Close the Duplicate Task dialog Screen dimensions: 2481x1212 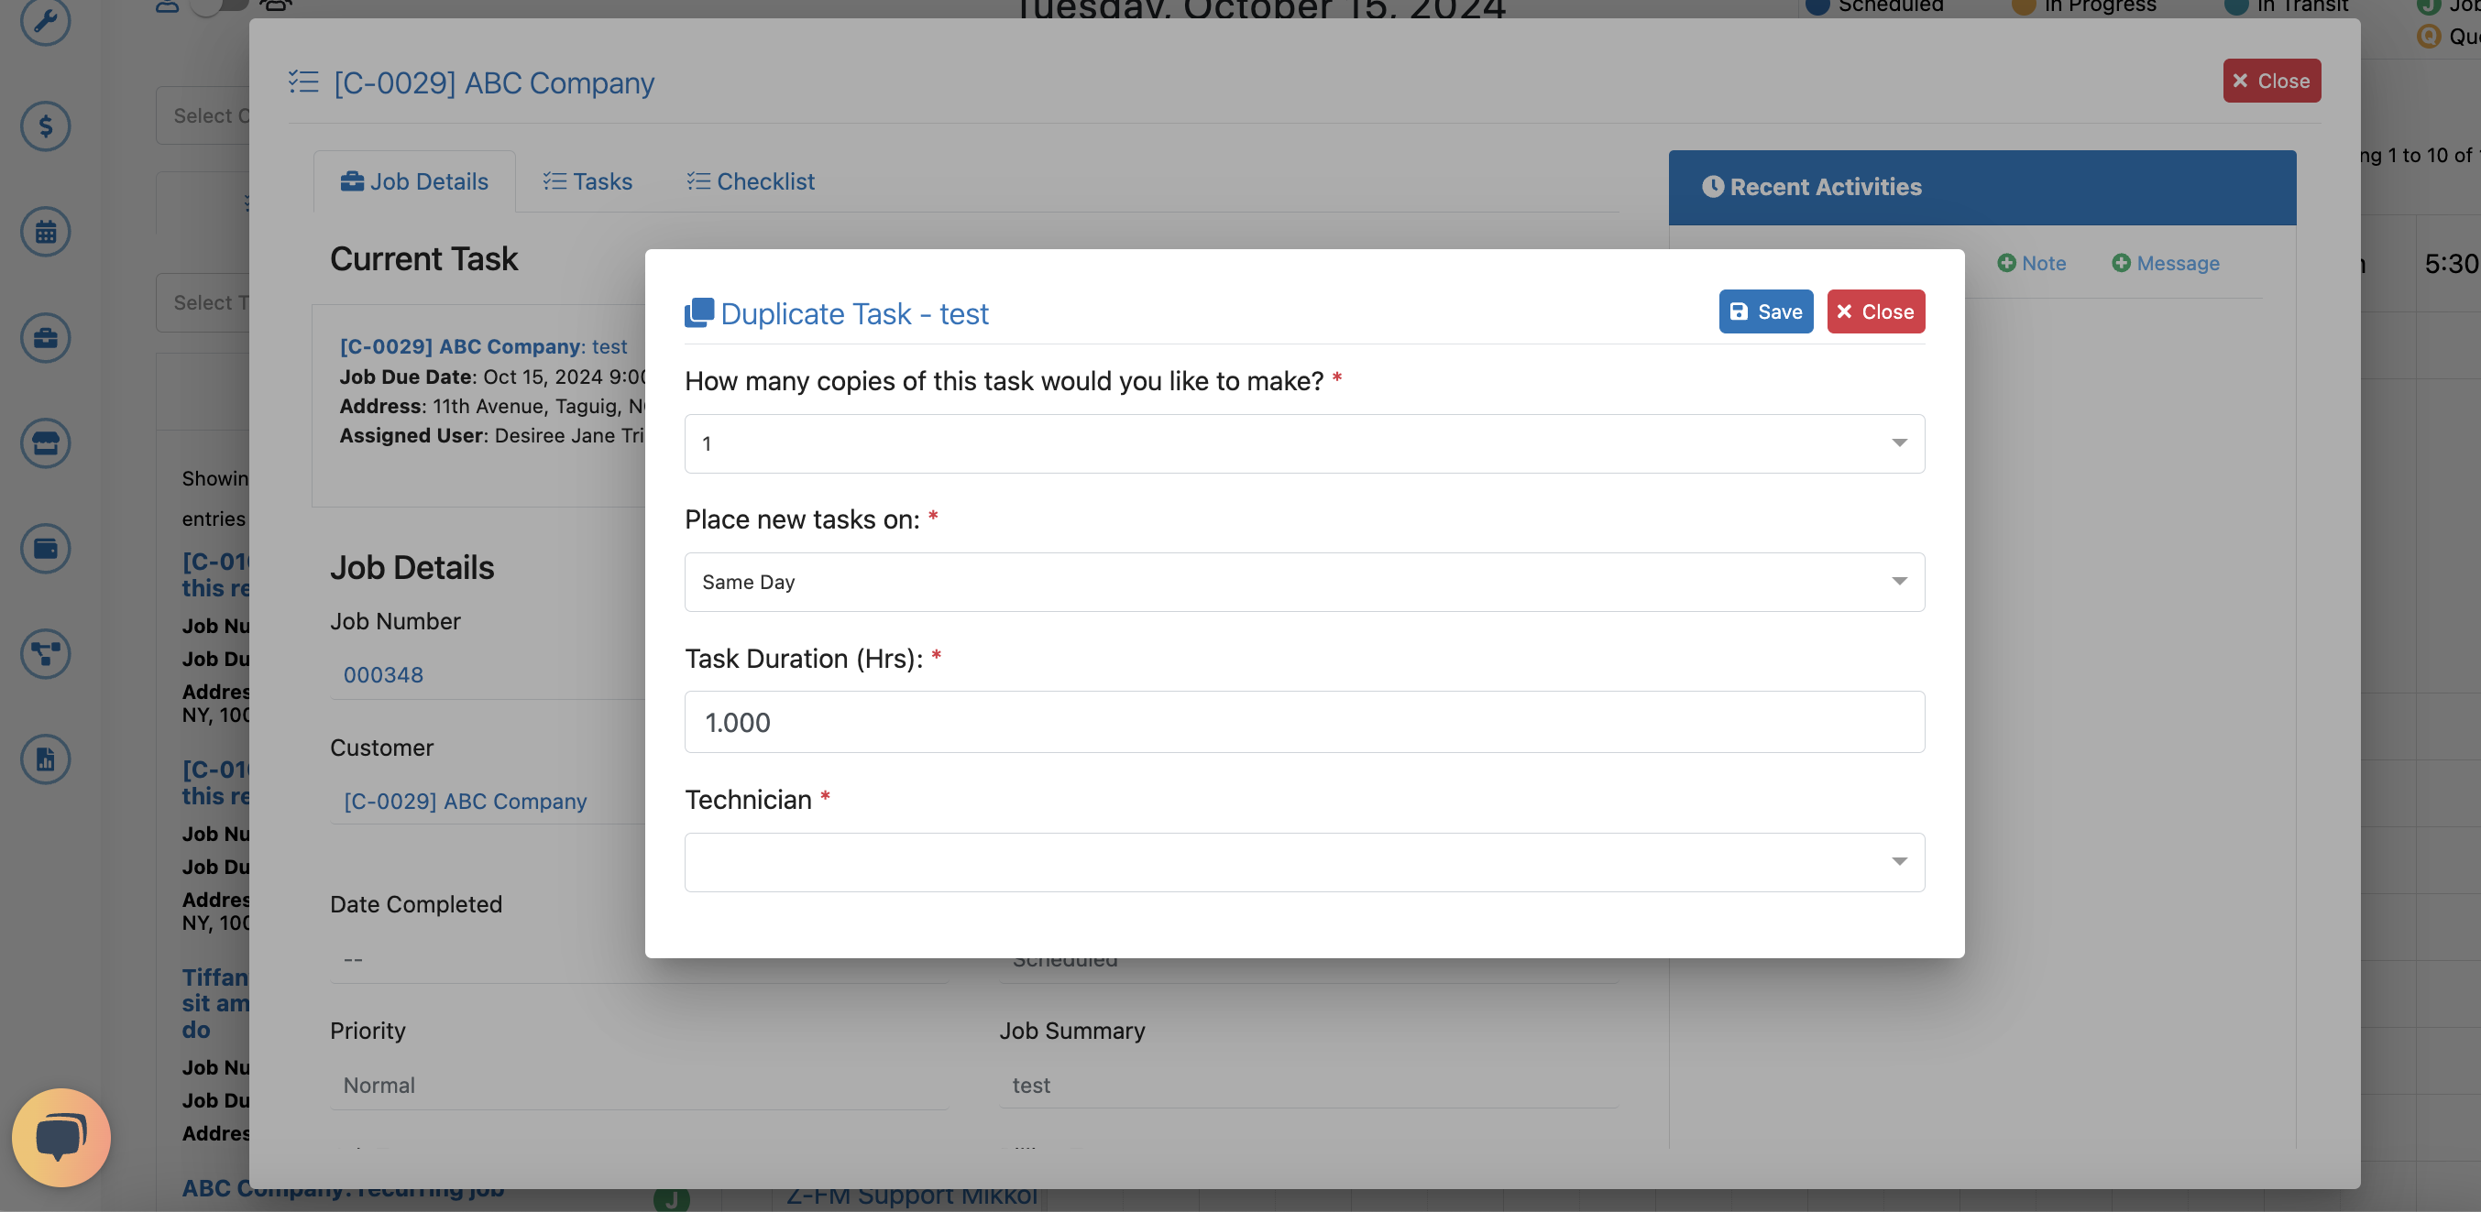[1875, 311]
